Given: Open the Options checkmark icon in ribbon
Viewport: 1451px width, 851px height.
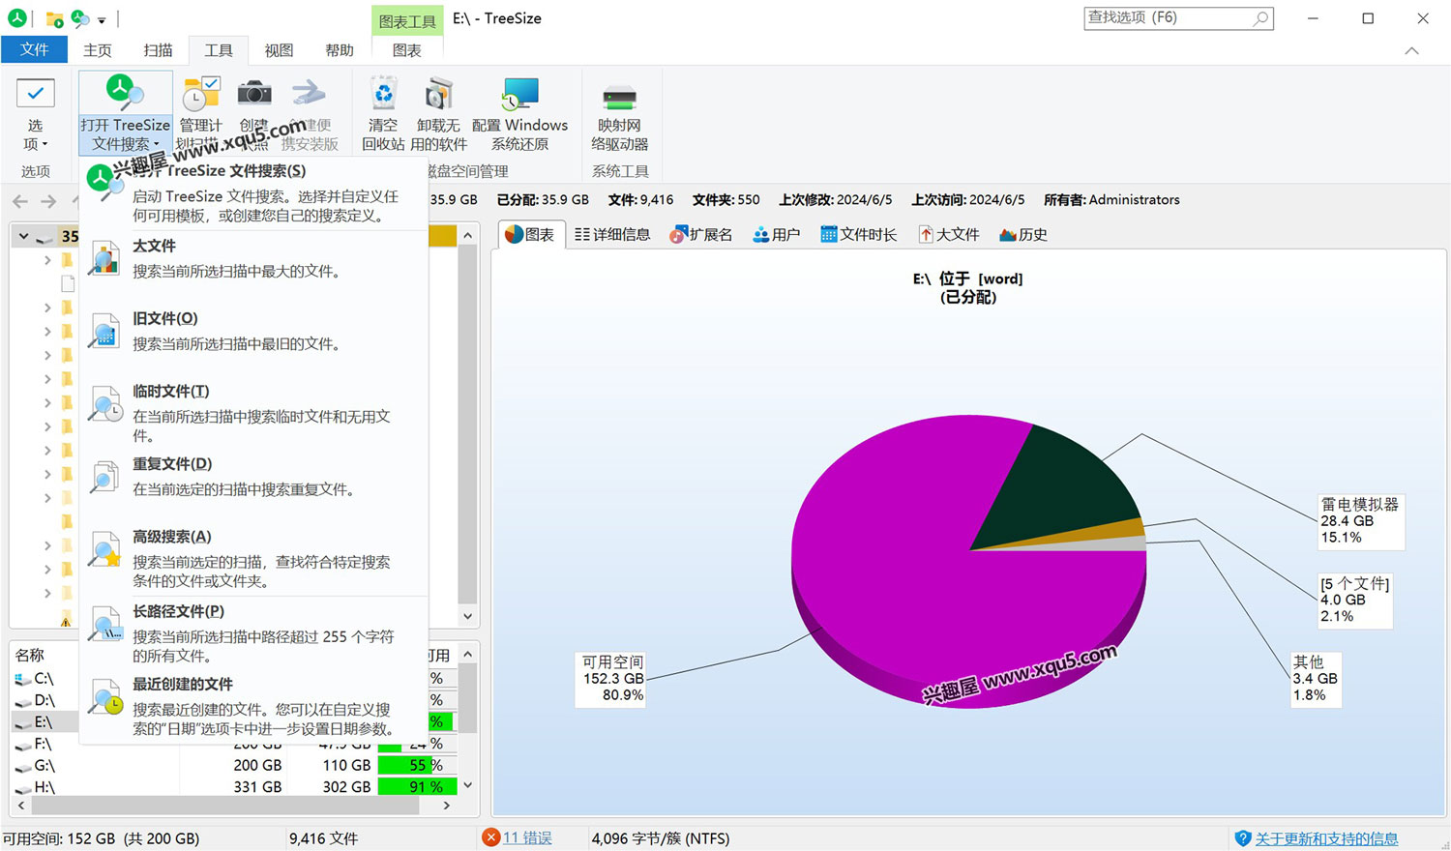Looking at the screenshot, I should (35, 94).
